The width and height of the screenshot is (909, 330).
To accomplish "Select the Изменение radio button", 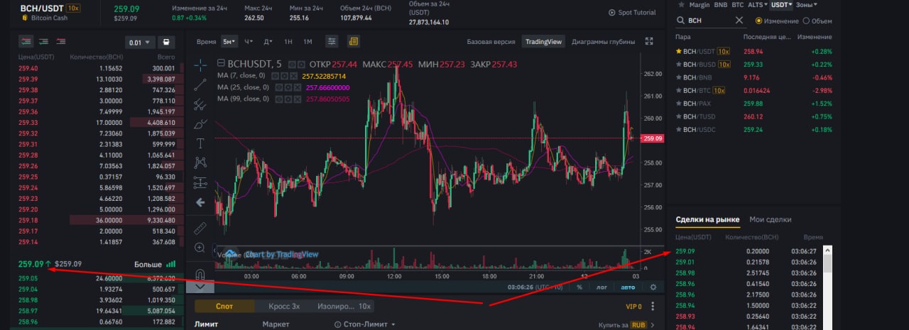I will point(759,21).
